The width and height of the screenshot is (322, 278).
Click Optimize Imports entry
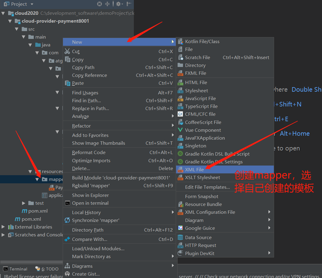click(119, 160)
